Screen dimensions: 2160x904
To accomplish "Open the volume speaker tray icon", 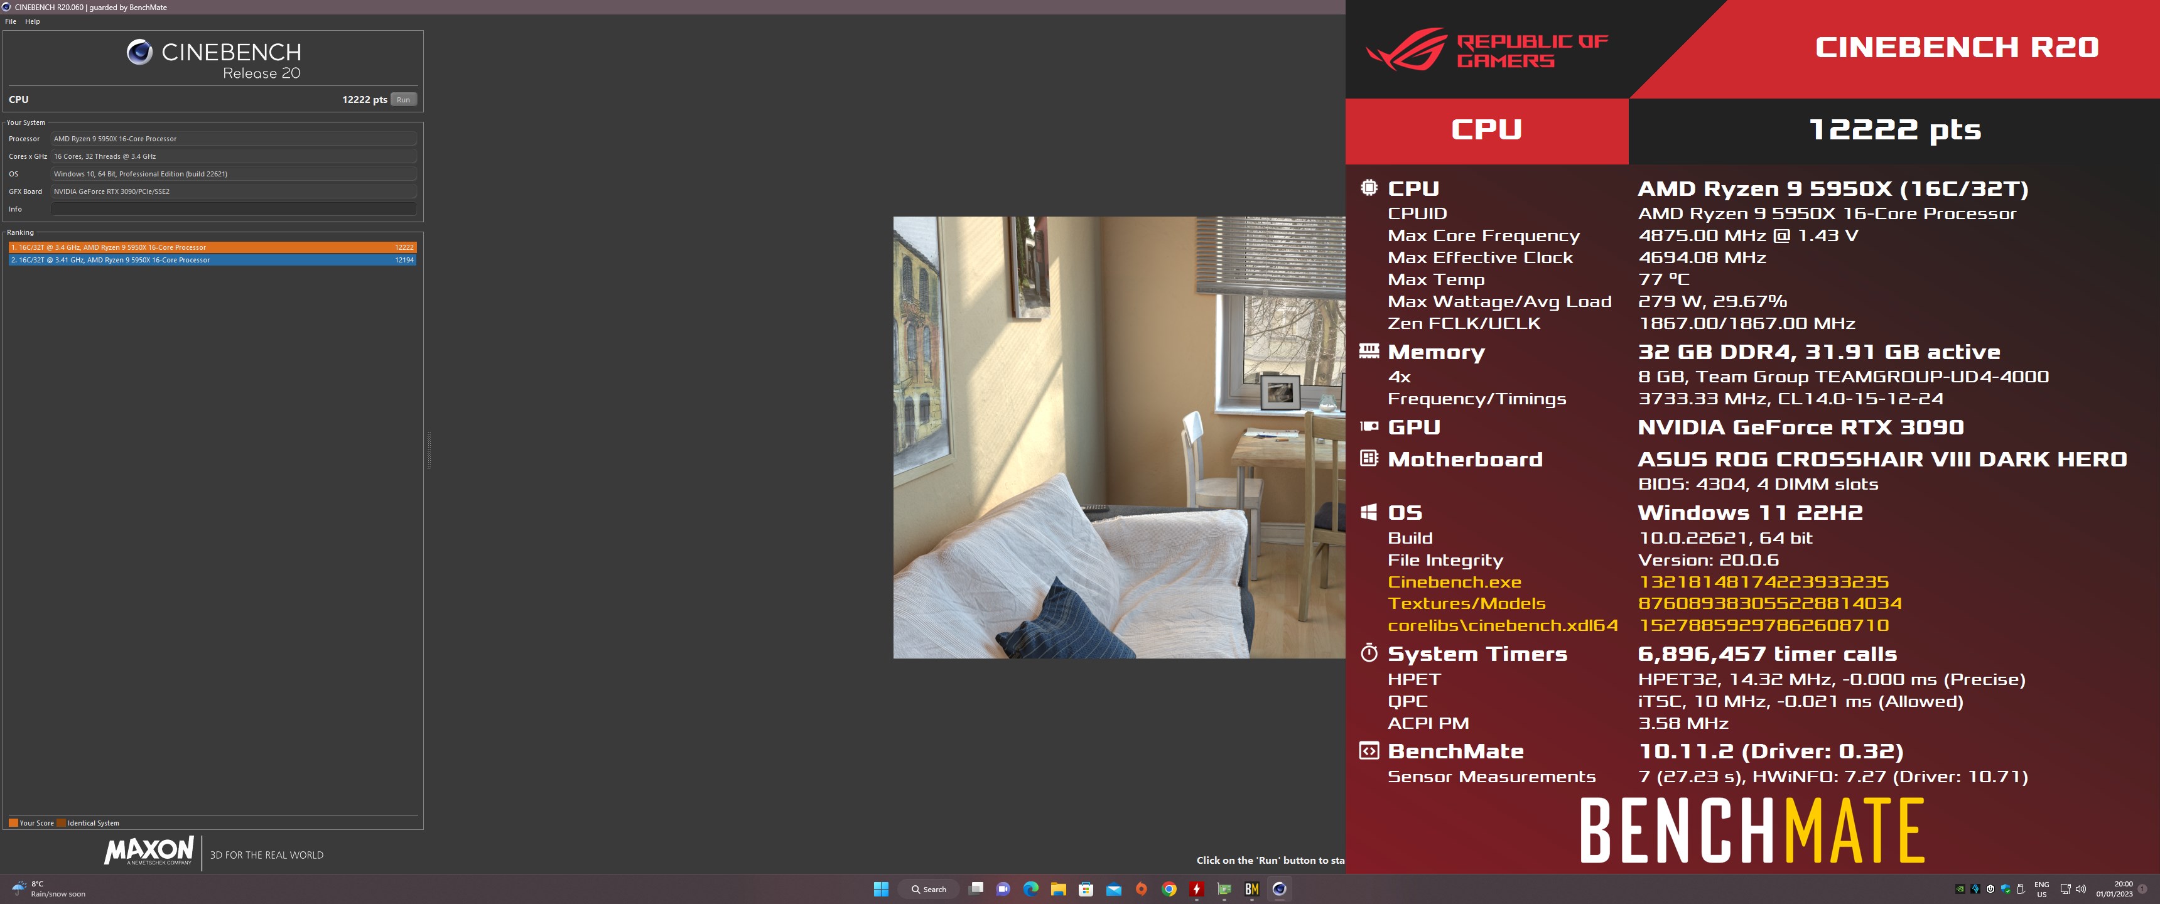I will (x=2080, y=889).
